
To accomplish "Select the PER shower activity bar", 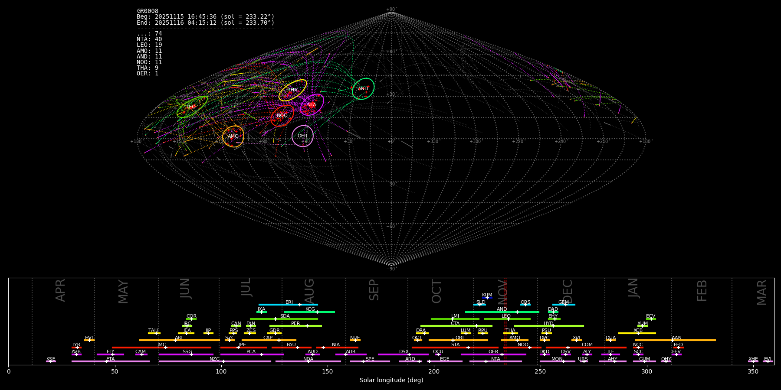I will click(x=295, y=326).
